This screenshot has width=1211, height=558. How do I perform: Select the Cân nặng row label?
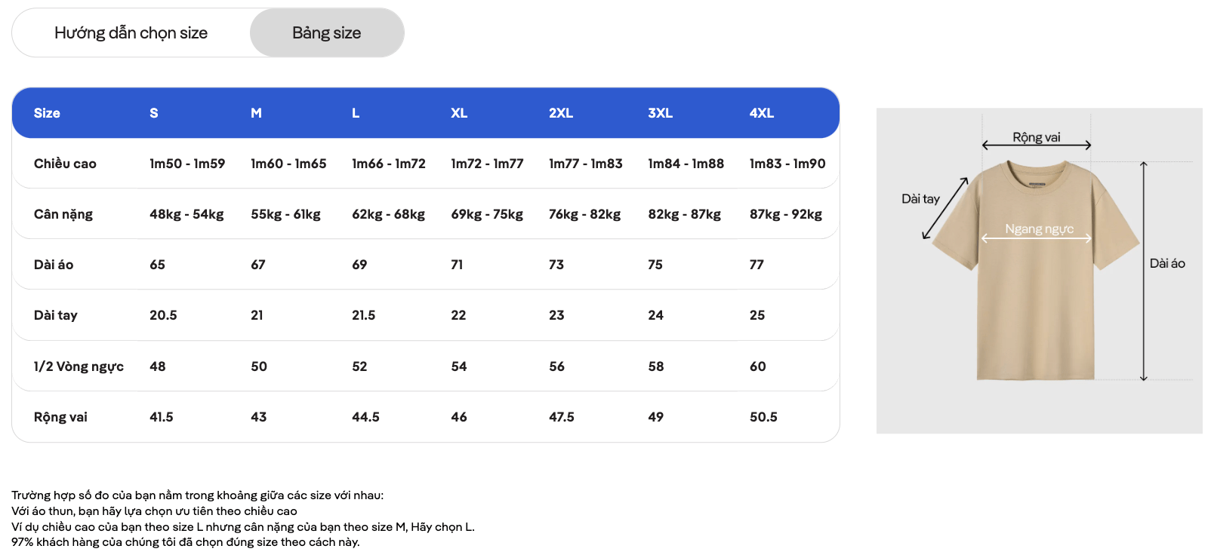click(x=63, y=214)
